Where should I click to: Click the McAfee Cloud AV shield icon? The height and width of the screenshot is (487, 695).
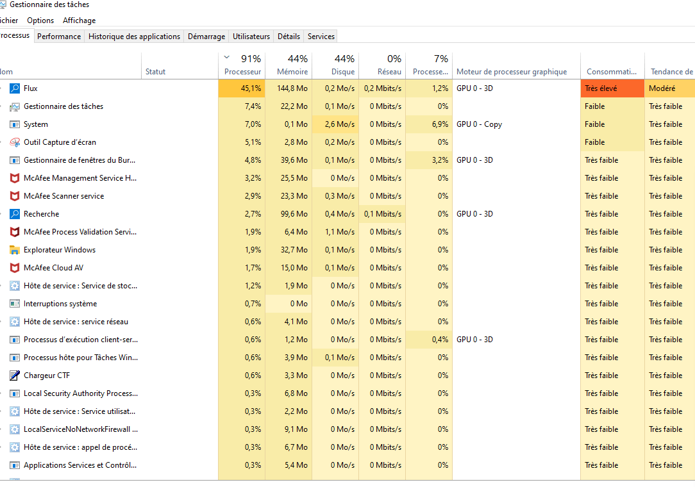point(15,268)
